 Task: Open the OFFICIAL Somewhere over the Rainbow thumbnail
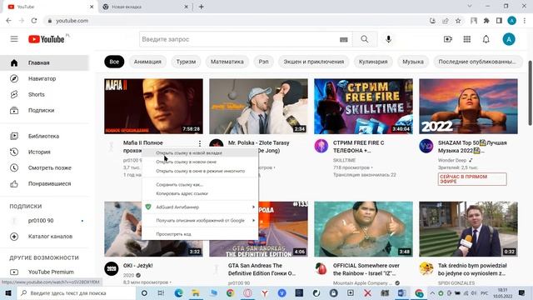pyautogui.click(x=363, y=229)
